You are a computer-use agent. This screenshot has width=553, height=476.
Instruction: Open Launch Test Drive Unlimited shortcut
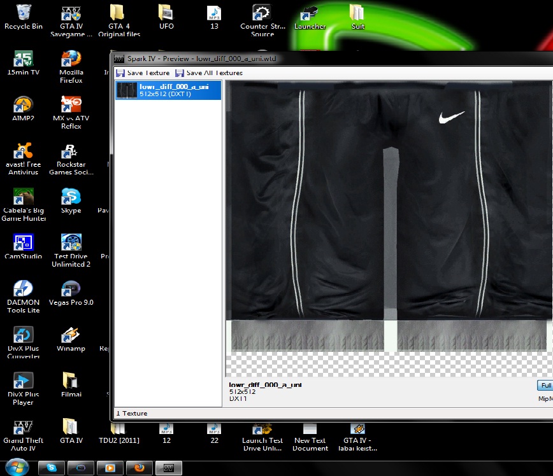pyautogui.click(x=262, y=438)
